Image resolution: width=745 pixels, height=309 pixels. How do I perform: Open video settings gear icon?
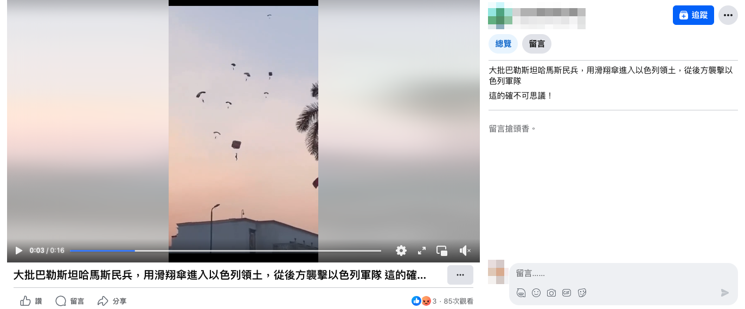401,251
